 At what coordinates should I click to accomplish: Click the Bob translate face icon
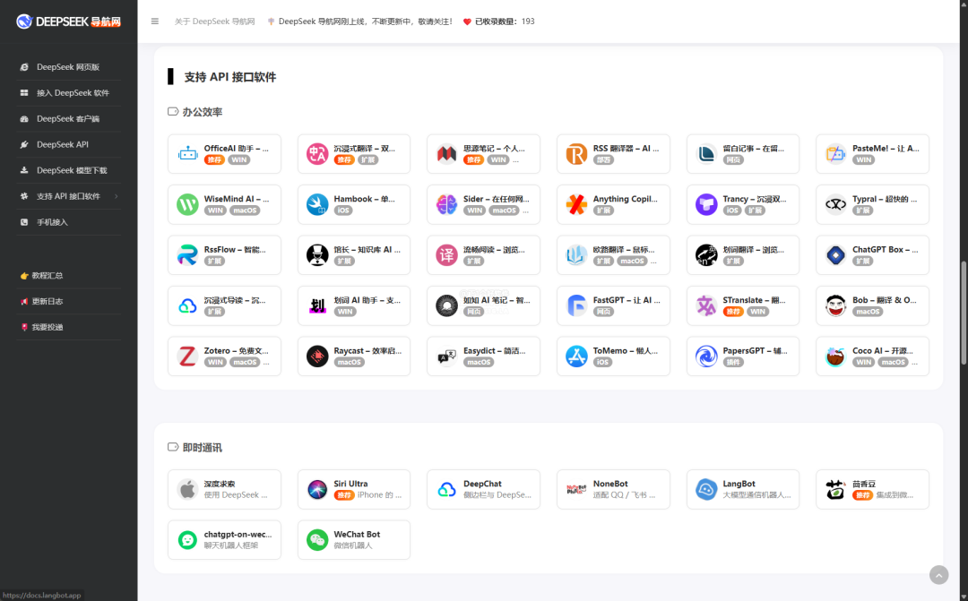coord(835,305)
